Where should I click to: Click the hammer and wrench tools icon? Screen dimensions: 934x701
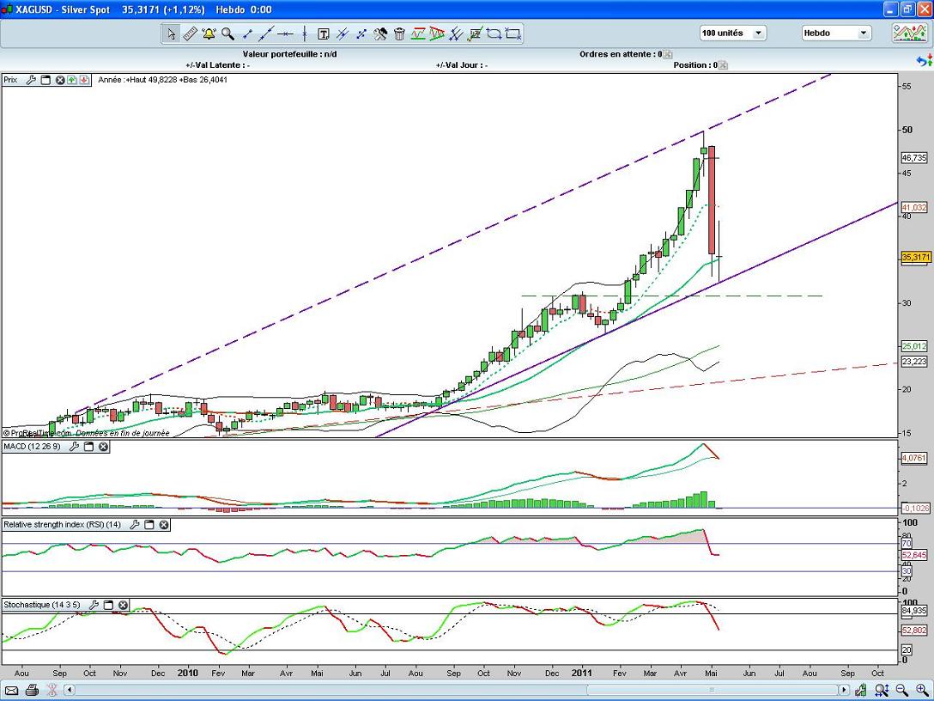click(380, 34)
